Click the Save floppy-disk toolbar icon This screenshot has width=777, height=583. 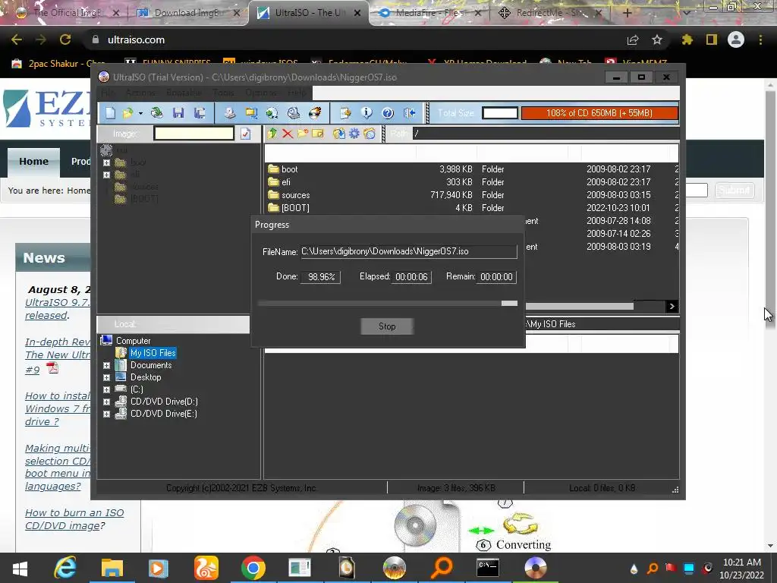(x=178, y=113)
